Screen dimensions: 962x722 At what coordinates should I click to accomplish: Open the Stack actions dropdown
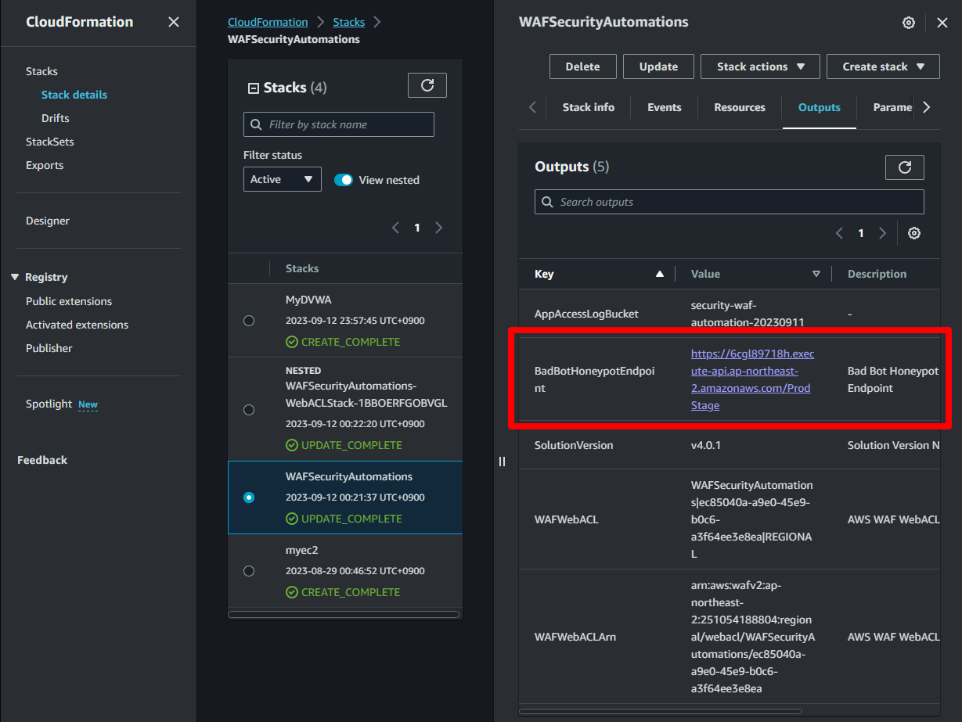click(760, 66)
